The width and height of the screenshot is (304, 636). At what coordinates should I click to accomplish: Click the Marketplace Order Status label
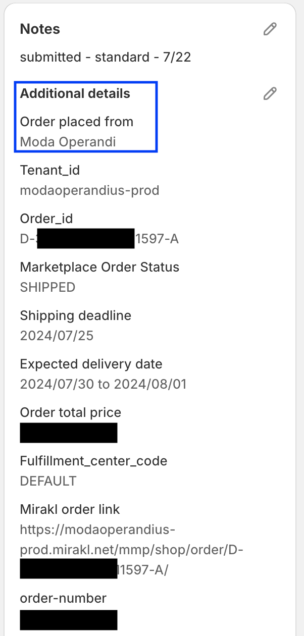pyautogui.click(x=99, y=267)
